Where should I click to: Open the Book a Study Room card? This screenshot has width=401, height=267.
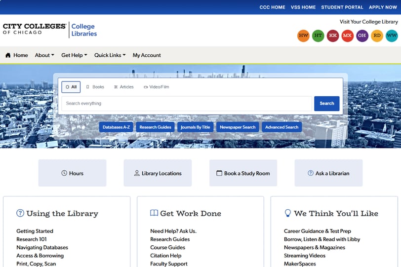pos(243,173)
